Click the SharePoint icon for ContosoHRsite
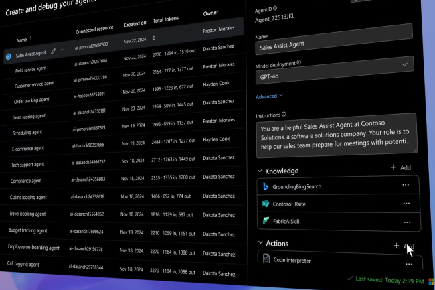 (x=266, y=203)
